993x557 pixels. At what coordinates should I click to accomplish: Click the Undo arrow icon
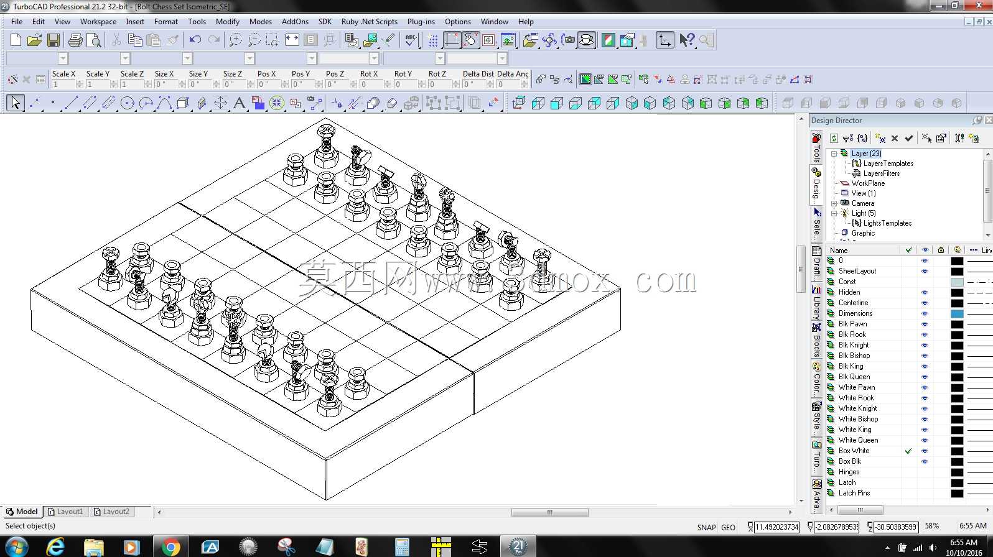(x=195, y=40)
